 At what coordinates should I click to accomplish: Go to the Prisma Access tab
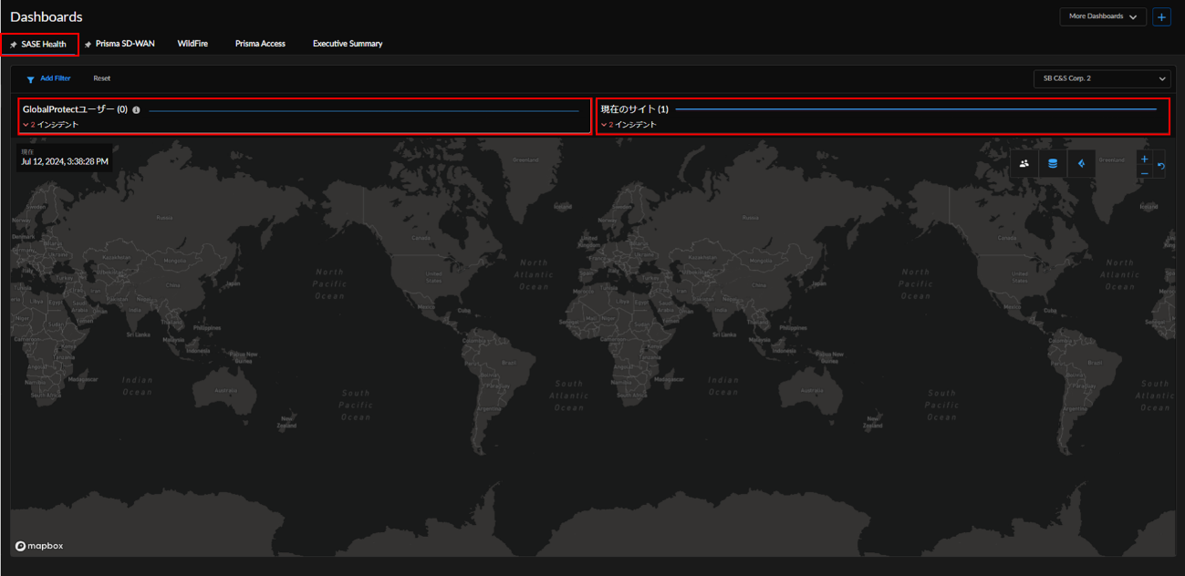(x=260, y=44)
